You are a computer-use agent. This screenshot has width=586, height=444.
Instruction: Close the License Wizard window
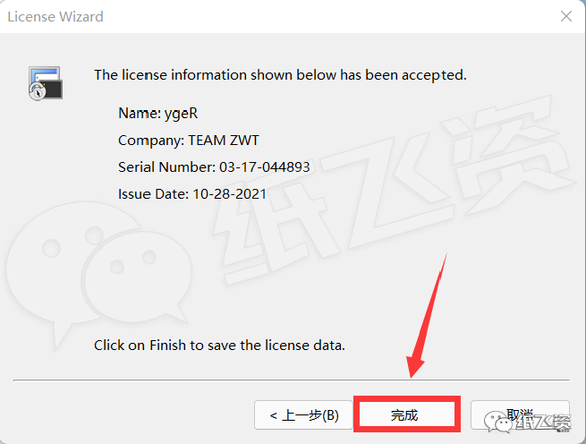566,16
